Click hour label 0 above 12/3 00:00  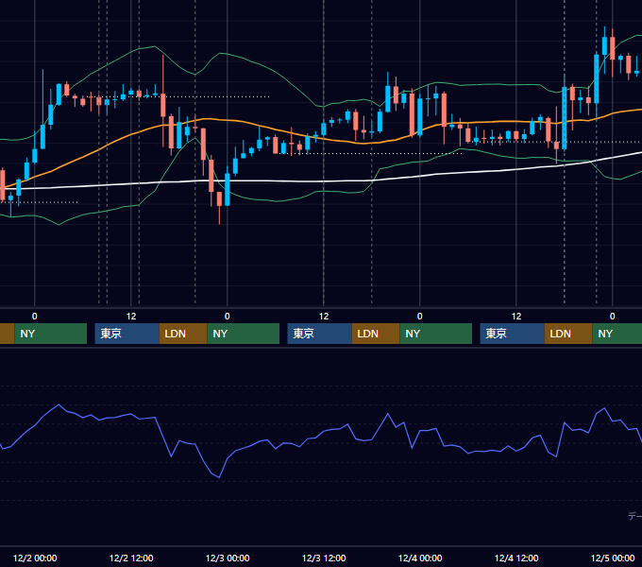click(228, 317)
